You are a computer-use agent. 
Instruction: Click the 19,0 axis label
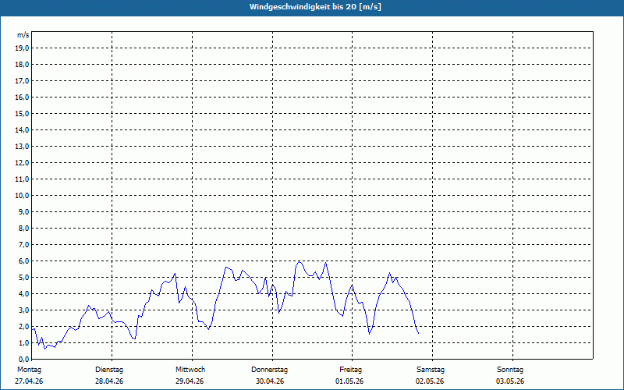22,48
